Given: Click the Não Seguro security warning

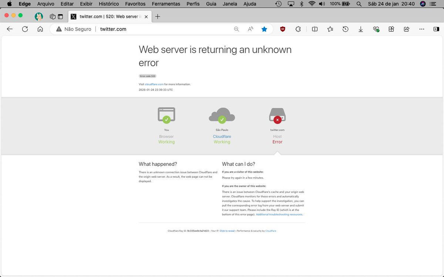Looking at the screenshot, I should pyautogui.click(x=74, y=29).
